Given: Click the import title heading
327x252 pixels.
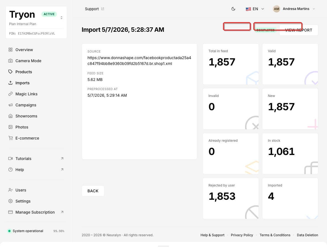Looking at the screenshot, I should coord(123,30).
